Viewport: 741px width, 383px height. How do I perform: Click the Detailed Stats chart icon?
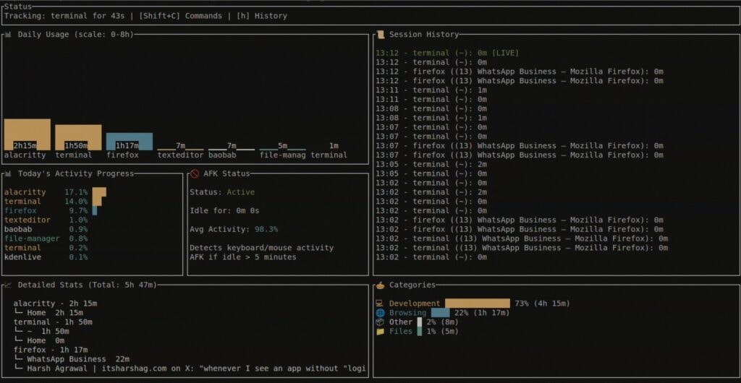click(x=8, y=285)
